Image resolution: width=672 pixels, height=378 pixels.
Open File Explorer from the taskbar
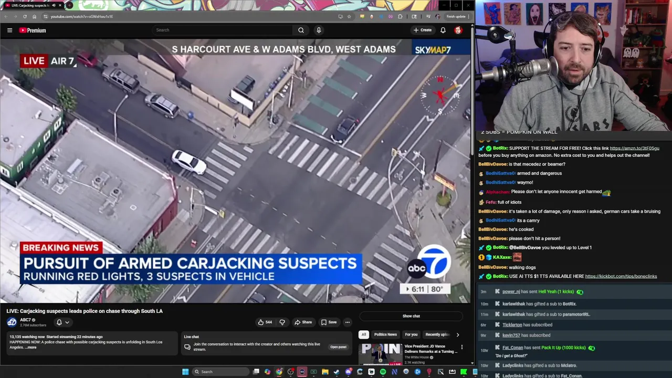pos(325,372)
